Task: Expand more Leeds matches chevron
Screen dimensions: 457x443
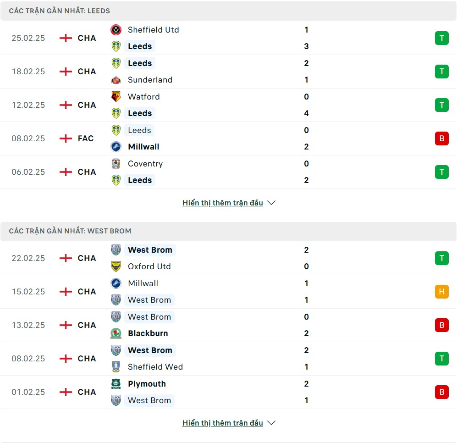Action: click(x=271, y=203)
